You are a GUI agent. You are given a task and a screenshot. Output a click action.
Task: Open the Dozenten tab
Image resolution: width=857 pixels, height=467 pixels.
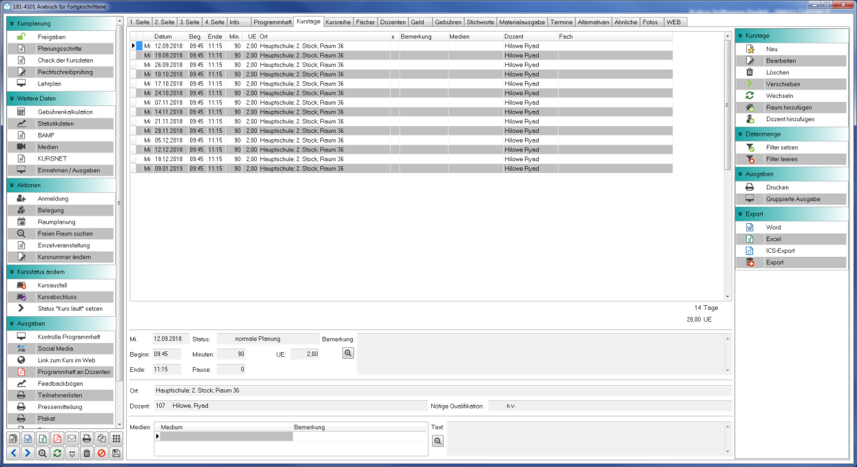click(x=393, y=22)
